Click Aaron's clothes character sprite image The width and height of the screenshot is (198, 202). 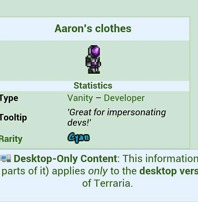(x=93, y=60)
